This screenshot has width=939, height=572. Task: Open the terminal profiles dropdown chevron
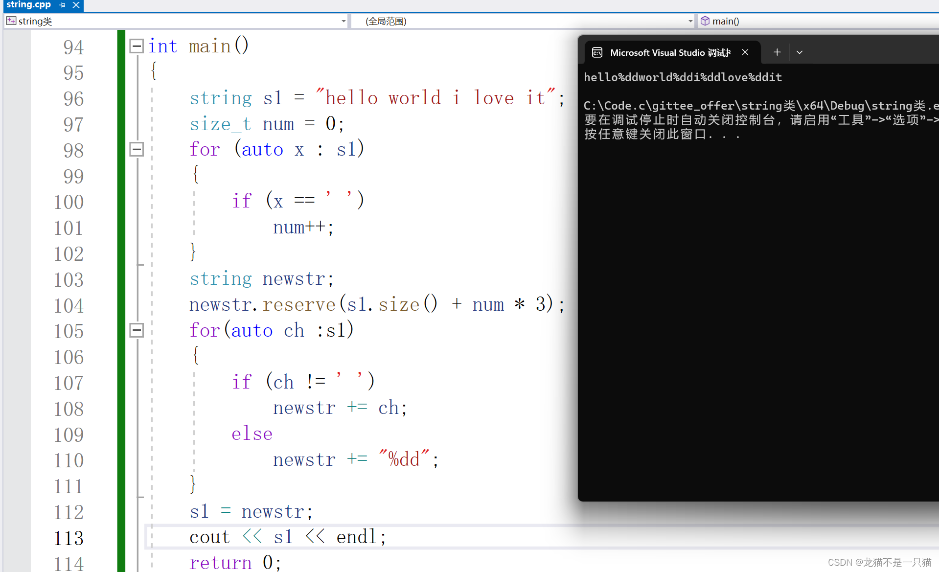point(800,52)
